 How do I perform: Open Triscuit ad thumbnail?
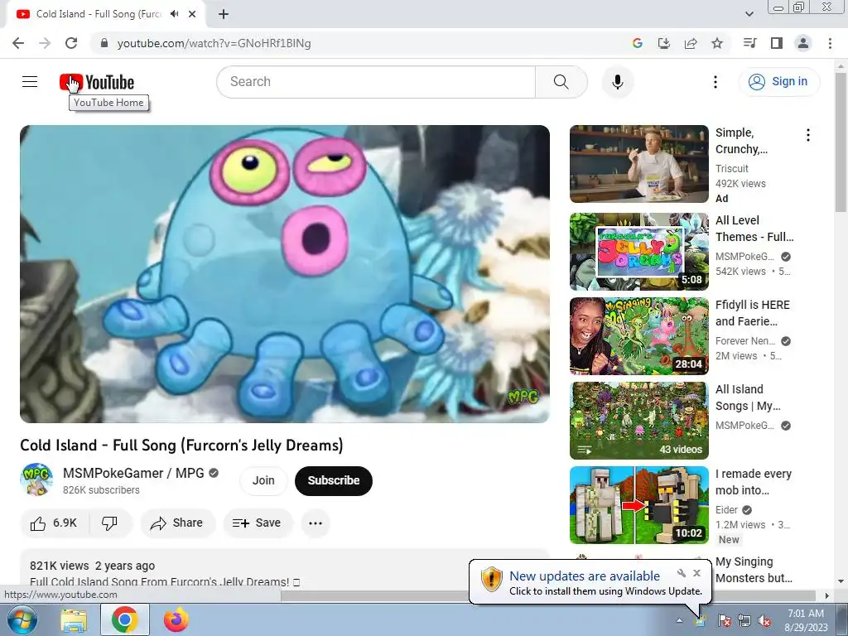tap(638, 164)
